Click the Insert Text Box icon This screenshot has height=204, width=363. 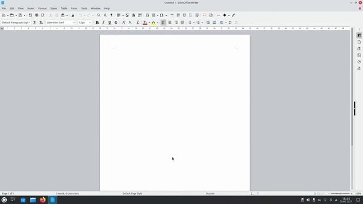(140, 15)
